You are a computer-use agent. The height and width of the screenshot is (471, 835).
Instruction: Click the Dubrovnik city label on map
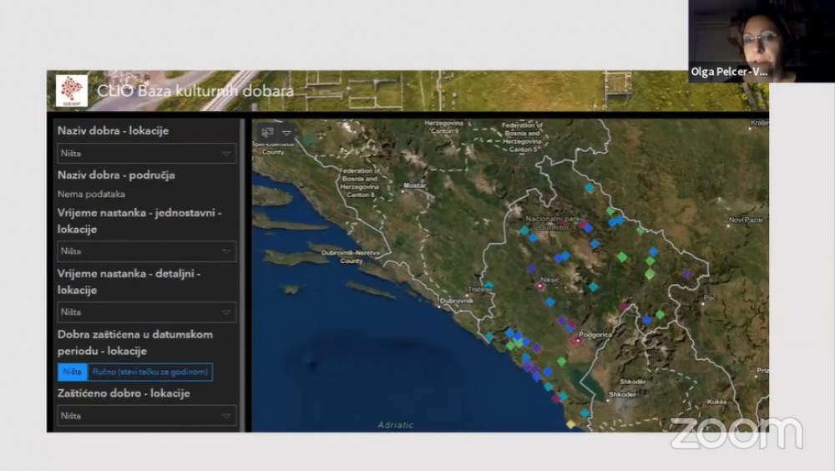point(457,300)
